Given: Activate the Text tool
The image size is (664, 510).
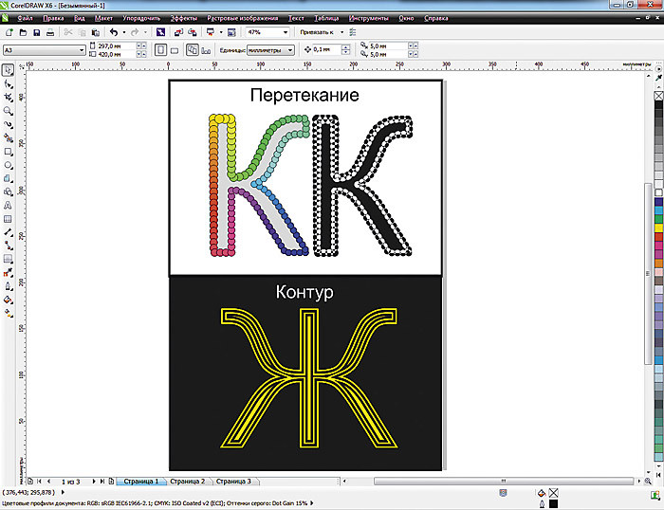Looking at the screenshot, I should click(x=9, y=204).
